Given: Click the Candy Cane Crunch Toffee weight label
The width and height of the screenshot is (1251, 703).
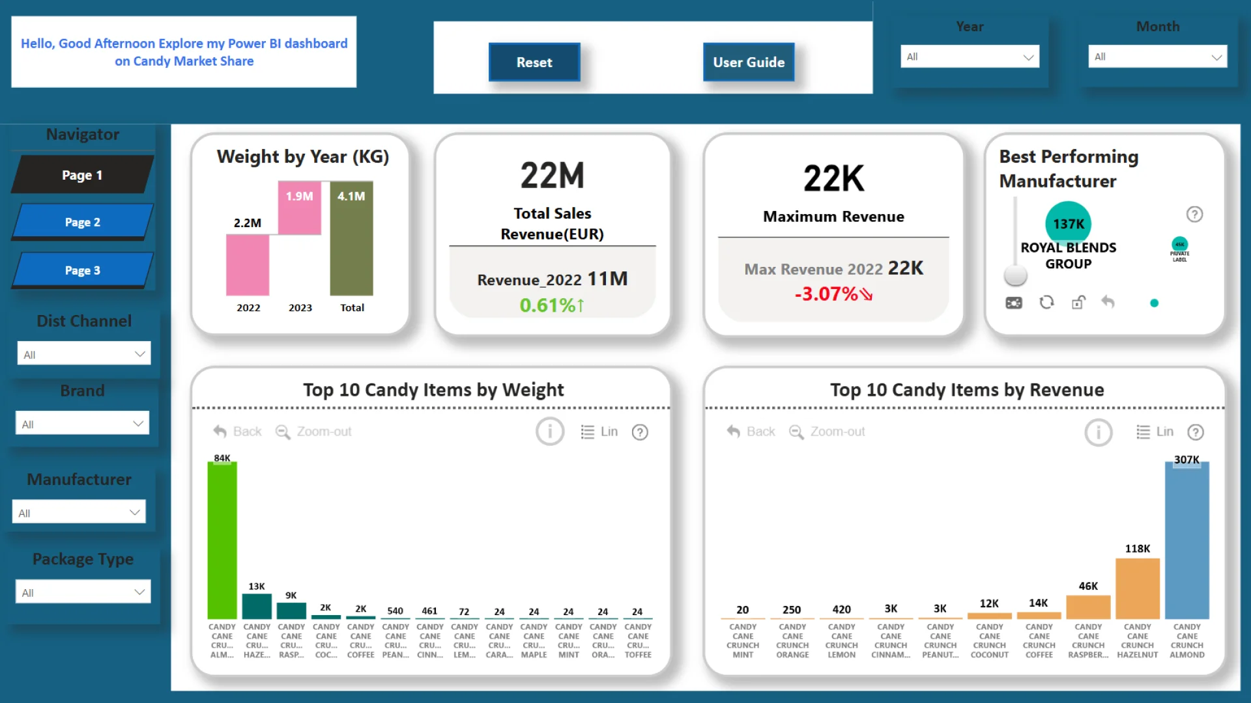Looking at the screenshot, I should click(637, 641).
